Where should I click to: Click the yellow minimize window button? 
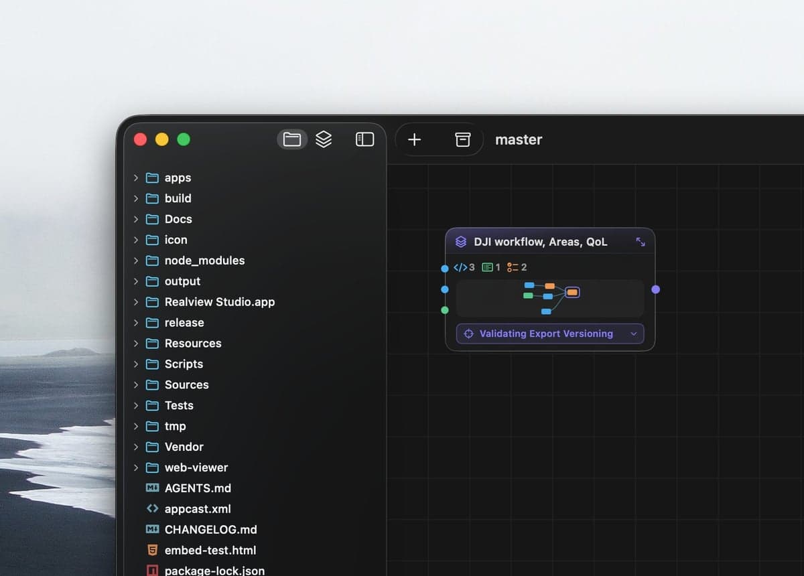point(161,139)
